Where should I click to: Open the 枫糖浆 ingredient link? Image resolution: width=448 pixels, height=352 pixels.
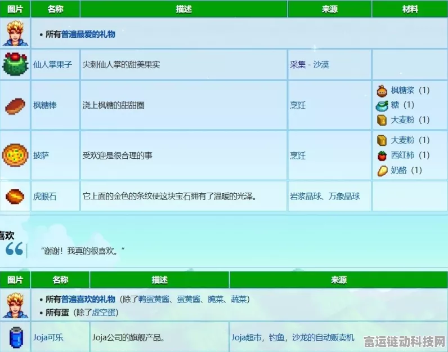pyautogui.click(x=402, y=90)
